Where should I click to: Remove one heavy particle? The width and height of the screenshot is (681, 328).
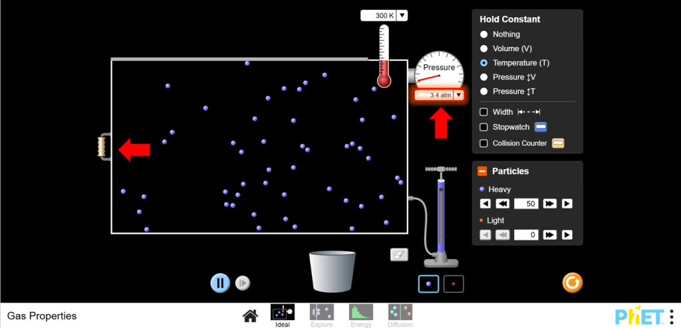tap(485, 203)
